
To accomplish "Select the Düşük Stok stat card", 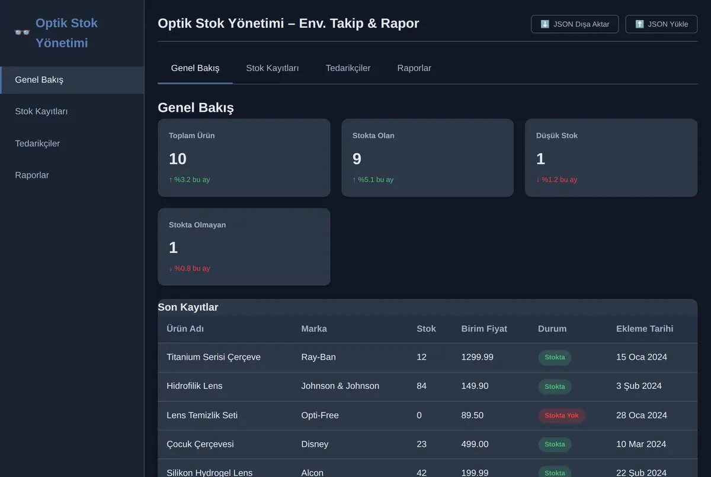I will [x=611, y=158].
